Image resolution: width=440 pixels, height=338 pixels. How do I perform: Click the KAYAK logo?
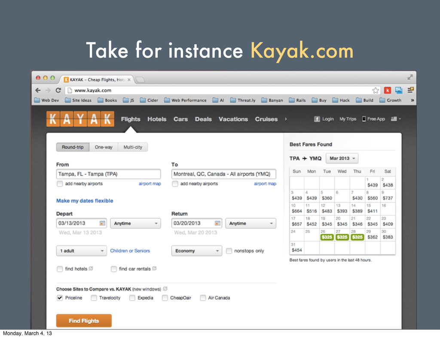point(80,119)
